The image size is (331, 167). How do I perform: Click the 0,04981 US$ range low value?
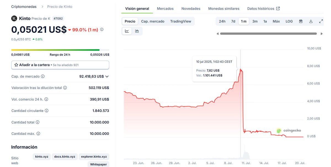pos(20,54)
